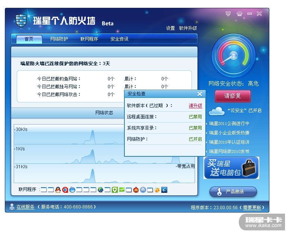Open the 安全资讯 tab
Viewport: 288px width, 233px height.
pyautogui.click(x=119, y=39)
